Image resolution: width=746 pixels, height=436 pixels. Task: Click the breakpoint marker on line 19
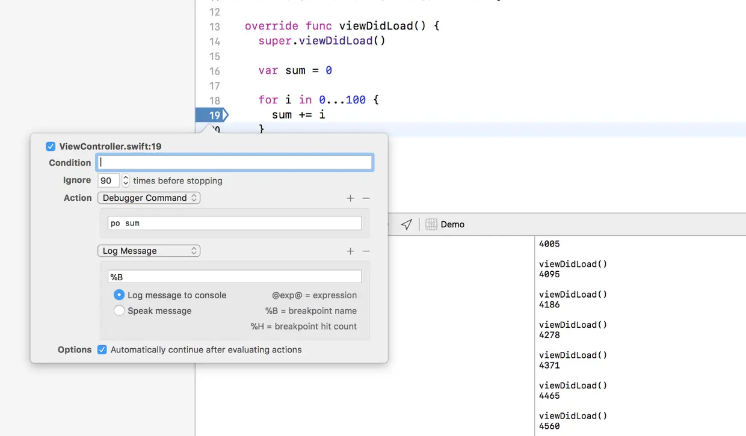[212, 115]
